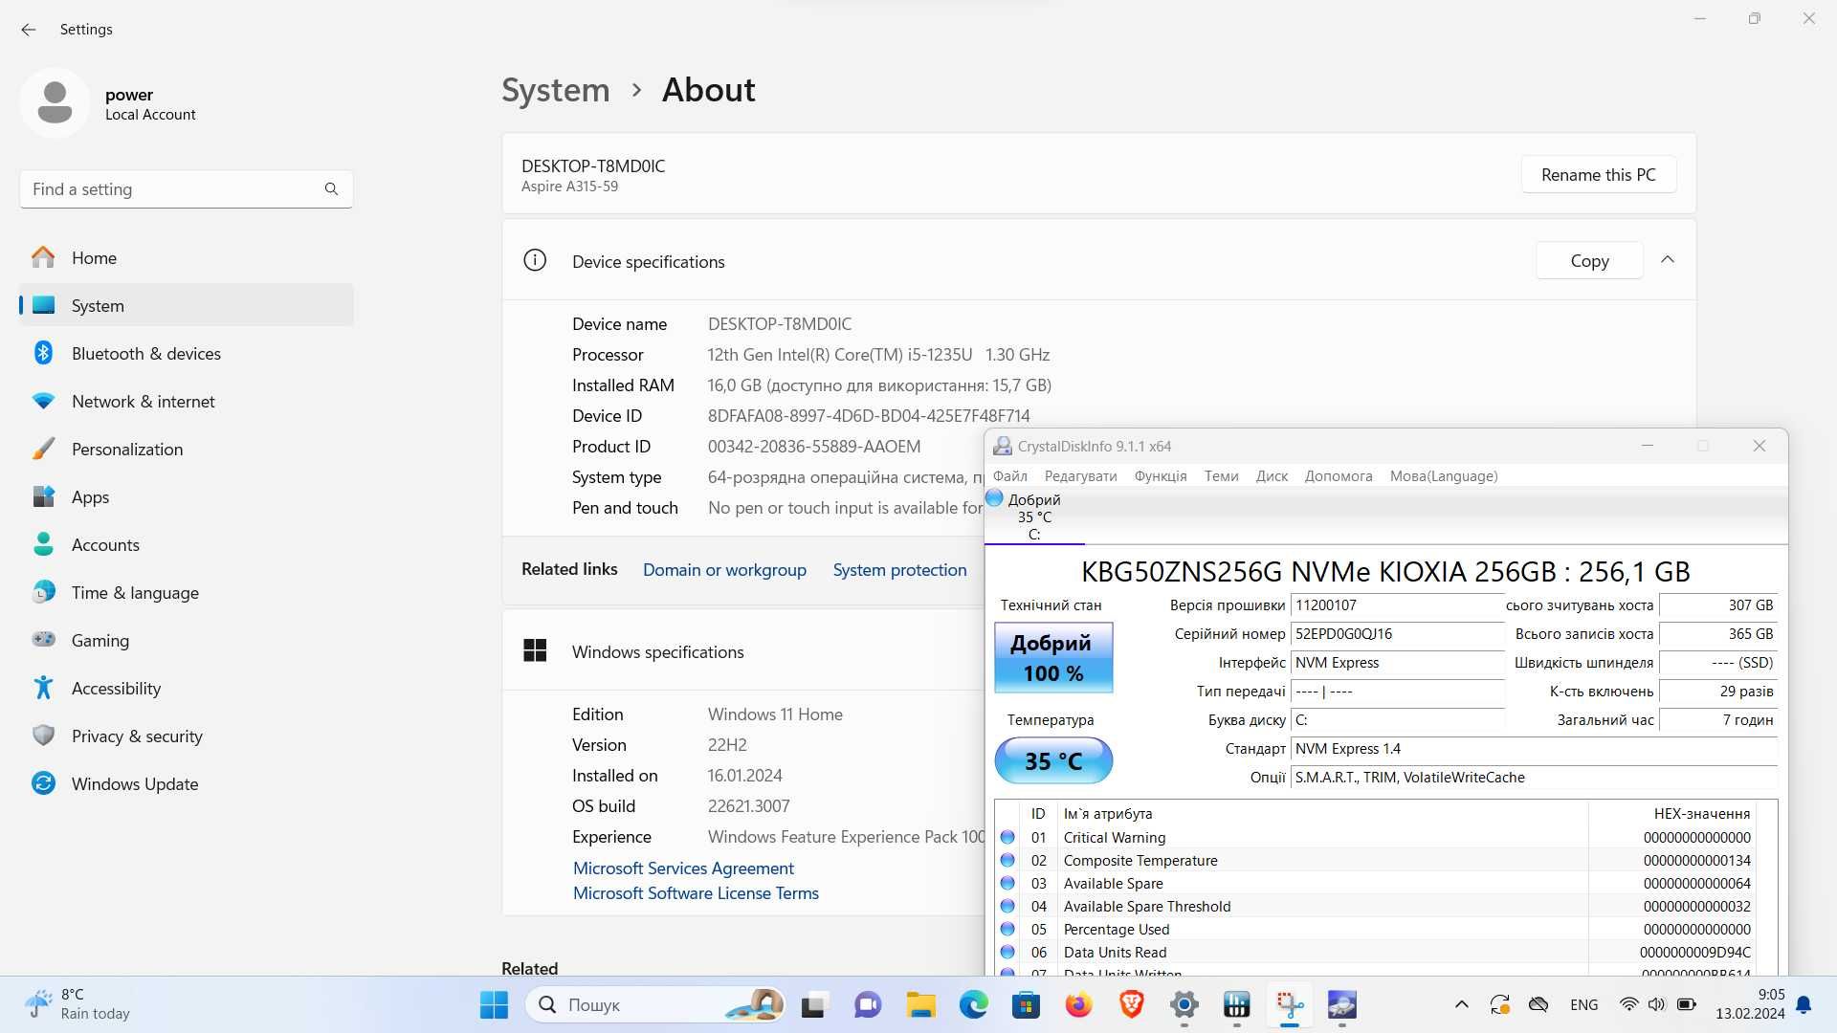Open the Файл menu in CrystalDiskInfo
Viewport: 1837px width, 1033px height.
tap(1010, 476)
